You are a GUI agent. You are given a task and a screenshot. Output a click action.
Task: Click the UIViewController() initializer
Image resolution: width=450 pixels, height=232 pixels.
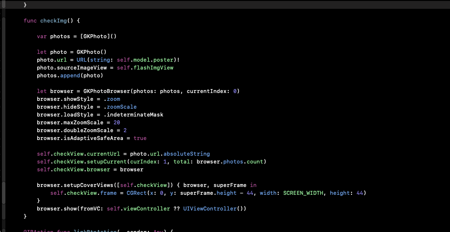(213, 209)
